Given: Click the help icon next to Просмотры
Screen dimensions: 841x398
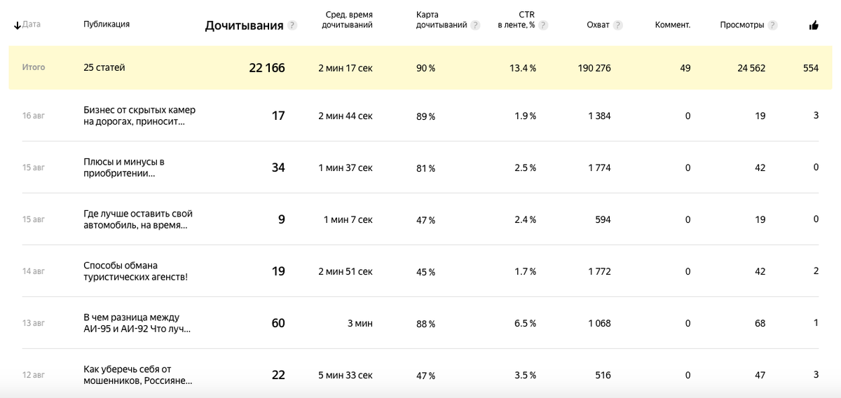Looking at the screenshot, I should click(772, 25).
